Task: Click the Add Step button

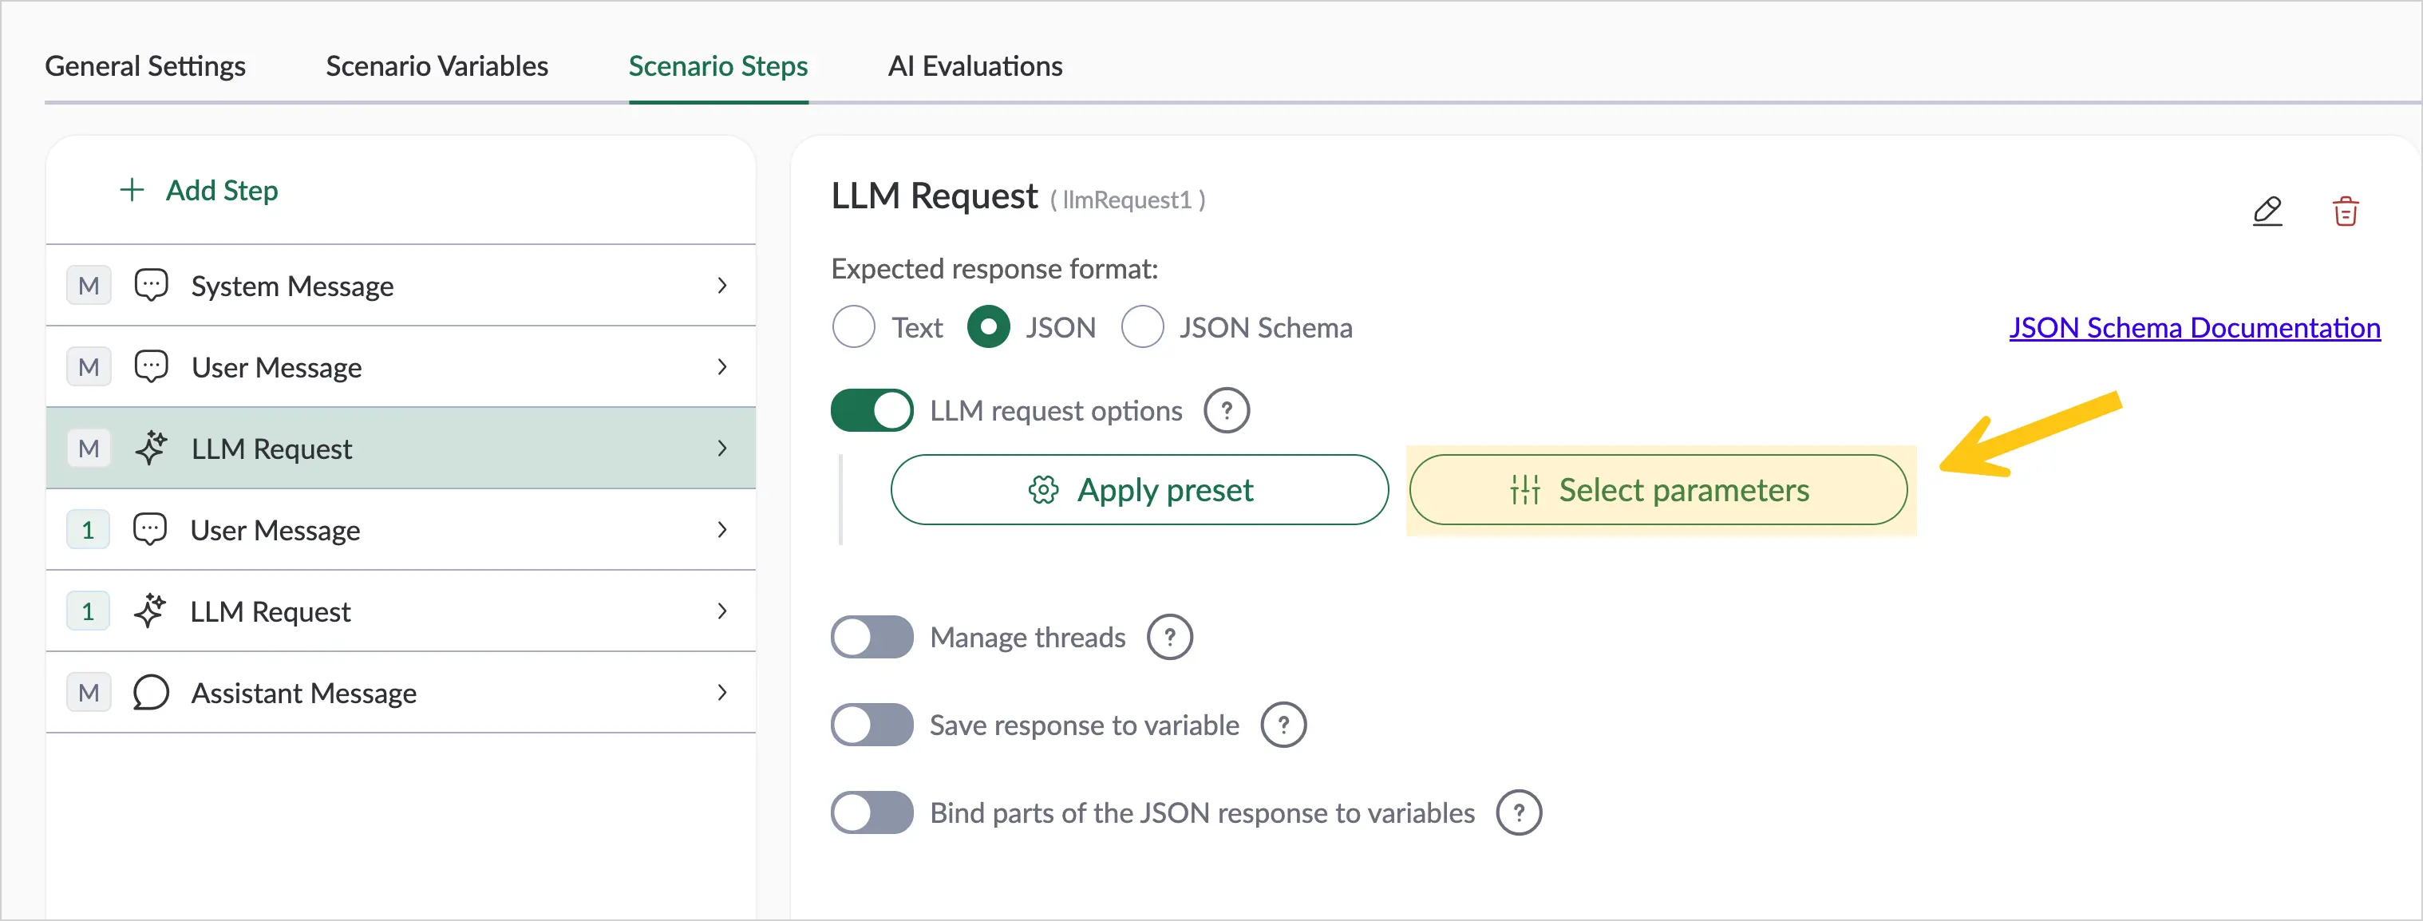Action: (x=199, y=190)
